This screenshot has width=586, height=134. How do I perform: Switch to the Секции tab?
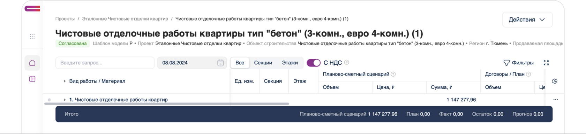click(x=263, y=63)
